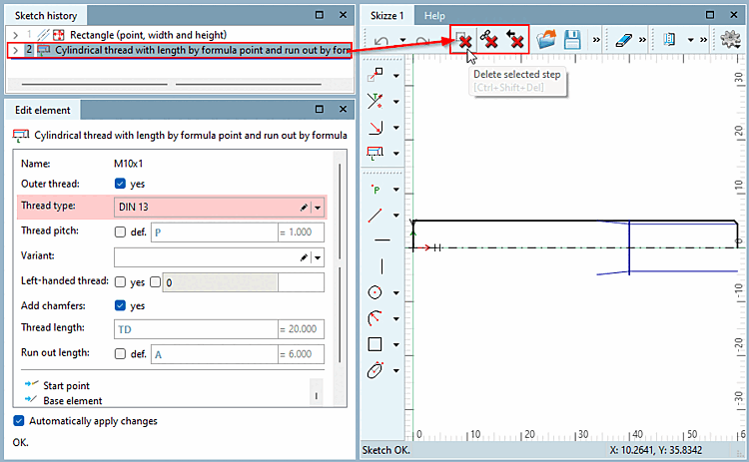Image resolution: width=749 pixels, height=462 pixels.
Task: Enable Thread pitch def. checkbox
Action: [x=120, y=232]
